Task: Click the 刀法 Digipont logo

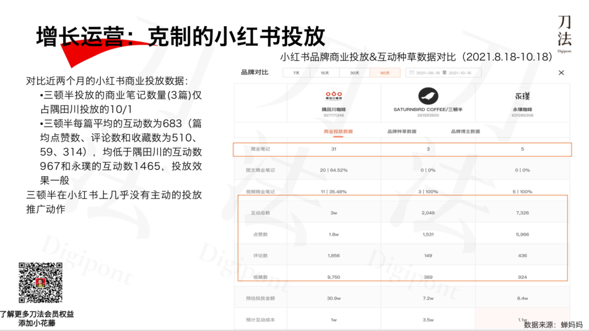Action: point(564,34)
